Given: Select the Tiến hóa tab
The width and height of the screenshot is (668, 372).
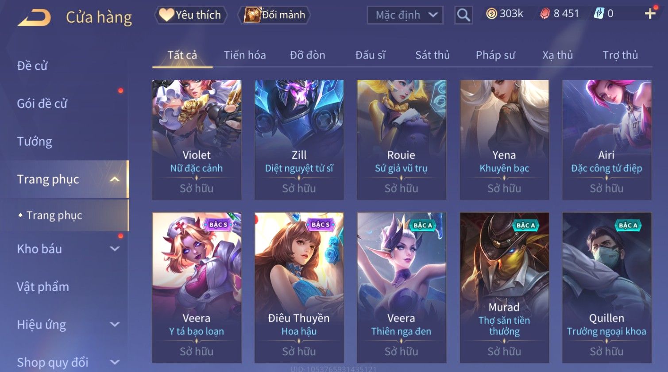Looking at the screenshot, I should pos(245,55).
